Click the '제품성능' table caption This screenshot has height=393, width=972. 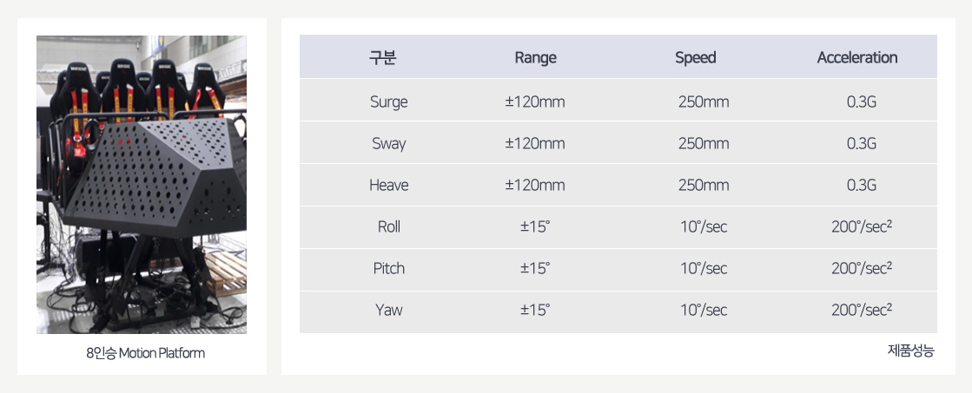pos(911,350)
